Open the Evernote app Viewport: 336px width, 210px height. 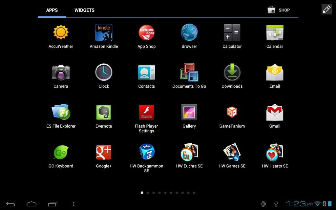[104, 112]
